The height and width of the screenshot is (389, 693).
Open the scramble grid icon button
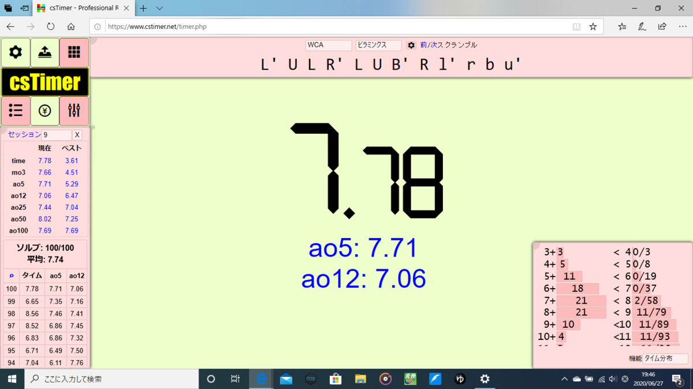click(x=74, y=52)
